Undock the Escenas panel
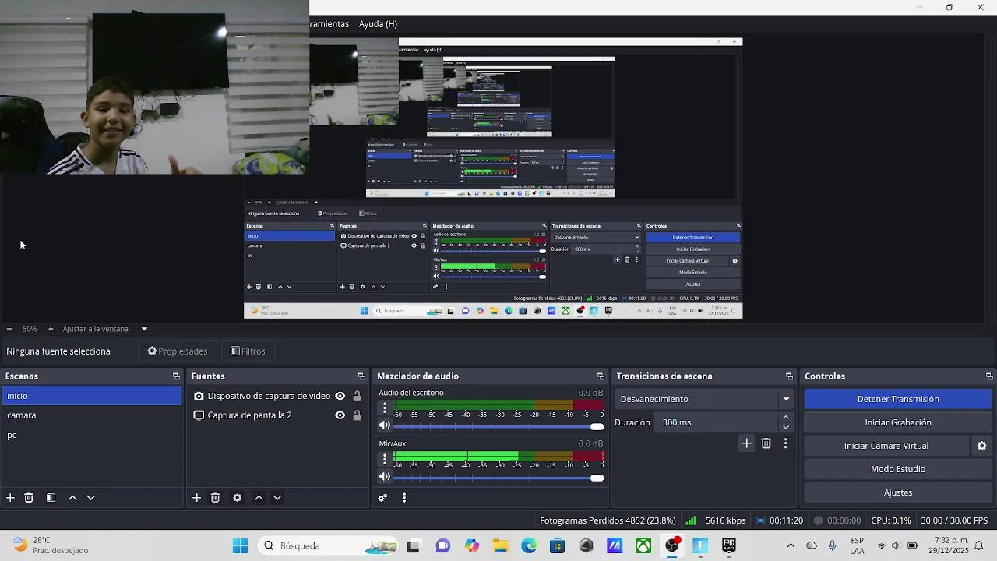The height and width of the screenshot is (561, 997). coord(176,376)
